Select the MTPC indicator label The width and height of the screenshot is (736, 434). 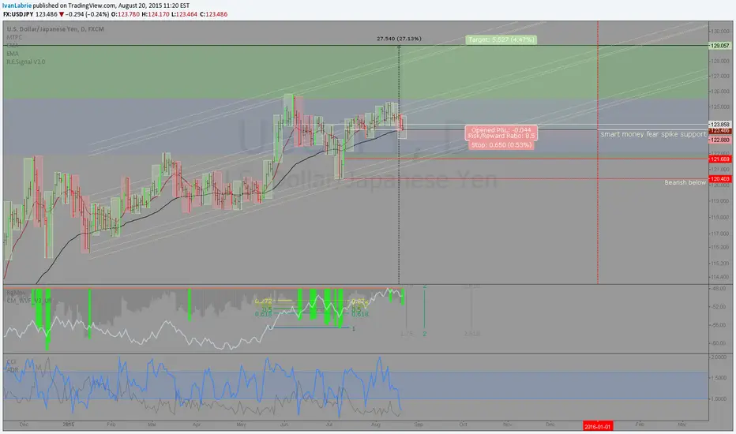pyautogui.click(x=14, y=37)
